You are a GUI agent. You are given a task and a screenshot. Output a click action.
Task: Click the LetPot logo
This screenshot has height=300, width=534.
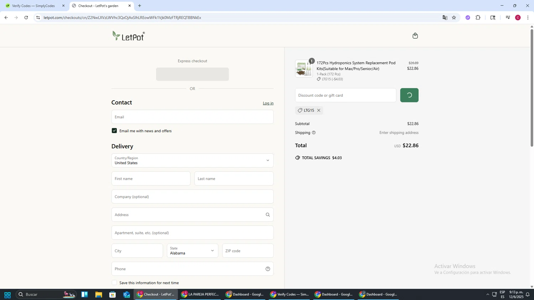coord(129,36)
